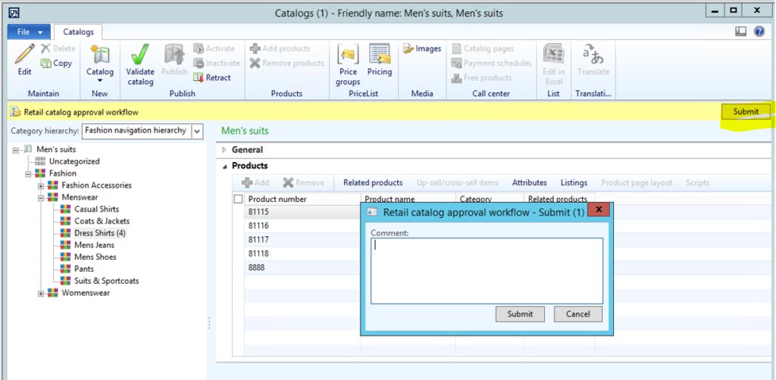Collapse the Menswear tree node
Viewport: 776px width, 380px height.
point(42,198)
